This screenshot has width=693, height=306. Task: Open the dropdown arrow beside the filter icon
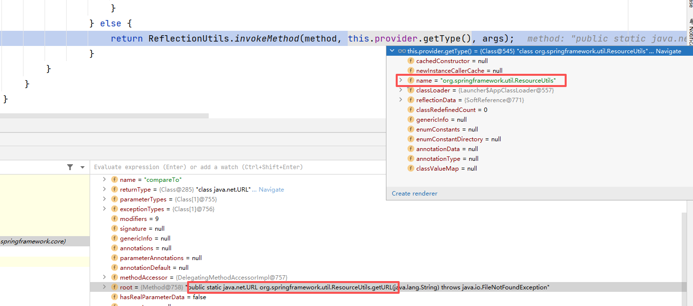(x=82, y=167)
